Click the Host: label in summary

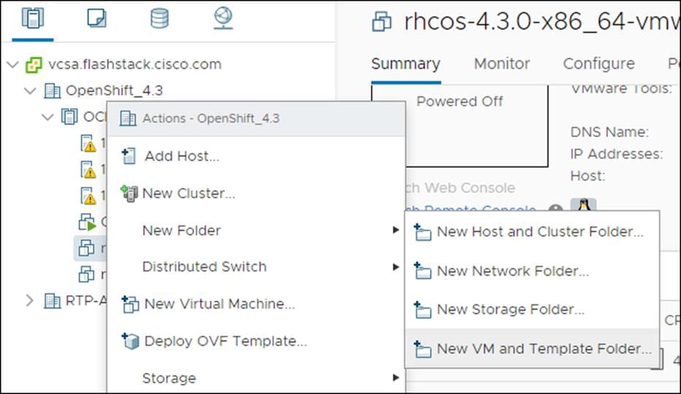point(588,176)
